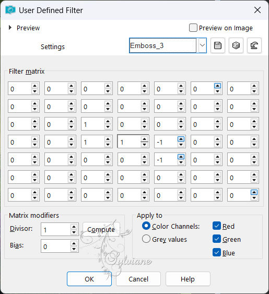Uncheck the Green color channel
This screenshot has height=294, width=269.
point(217,239)
